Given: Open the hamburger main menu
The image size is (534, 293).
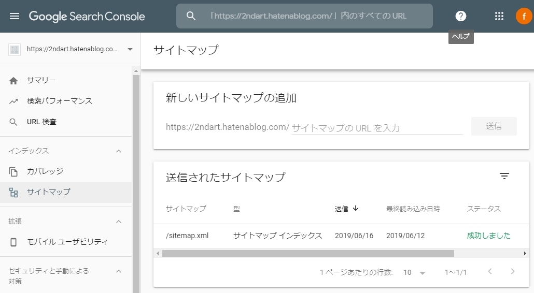Looking at the screenshot, I should tap(15, 16).
